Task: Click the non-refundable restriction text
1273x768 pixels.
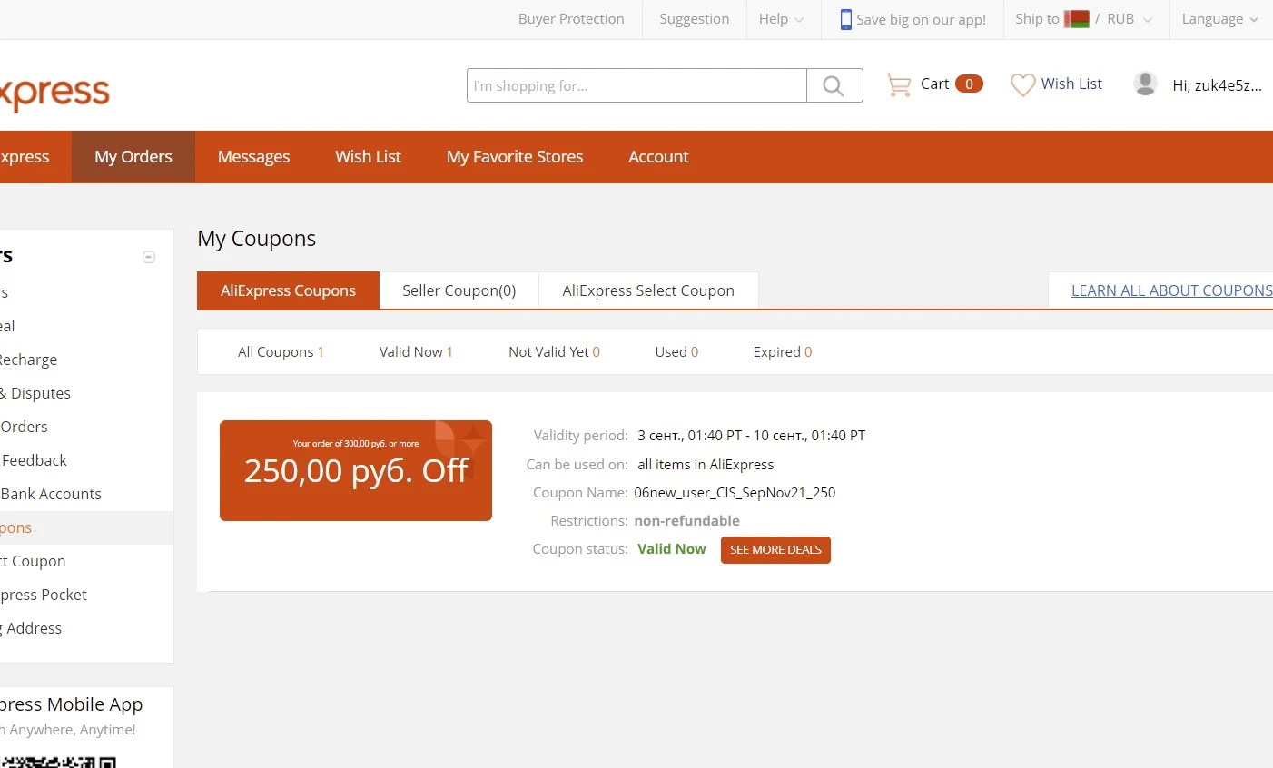Action: coord(686,521)
